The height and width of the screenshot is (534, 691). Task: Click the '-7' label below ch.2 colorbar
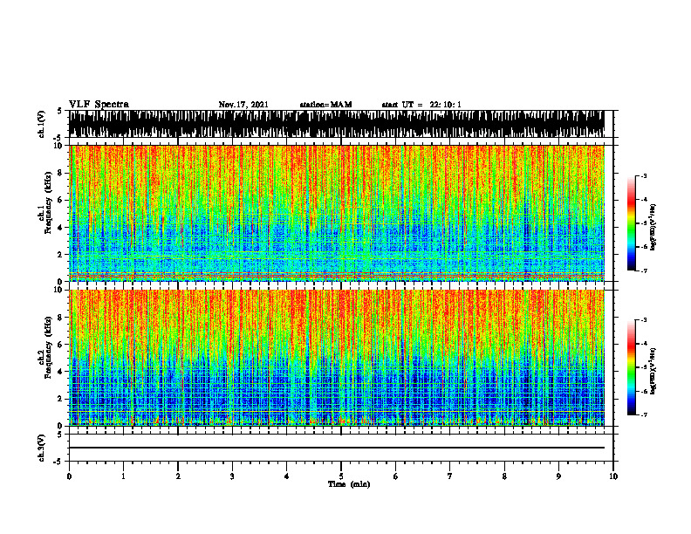[643, 415]
